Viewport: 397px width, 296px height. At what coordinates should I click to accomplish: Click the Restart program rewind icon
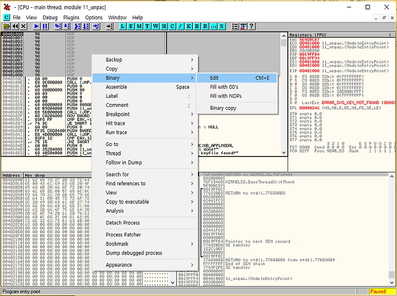(15, 26)
